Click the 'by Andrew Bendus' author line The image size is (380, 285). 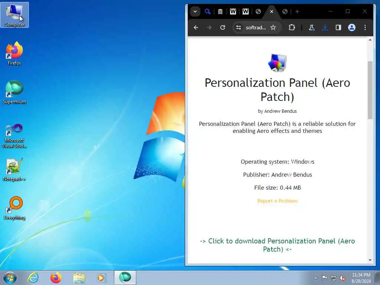pyautogui.click(x=278, y=111)
